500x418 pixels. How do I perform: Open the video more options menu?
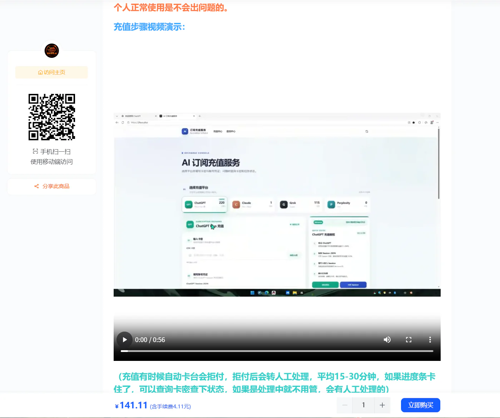(430, 339)
